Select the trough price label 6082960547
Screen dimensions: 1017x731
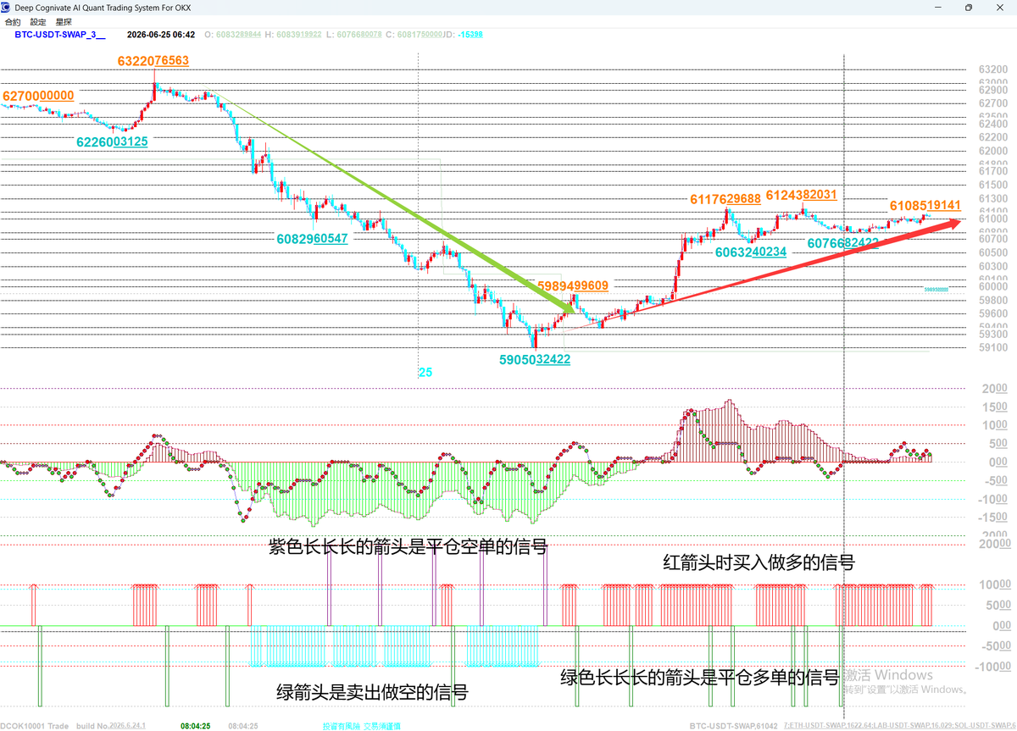tap(312, 239)
